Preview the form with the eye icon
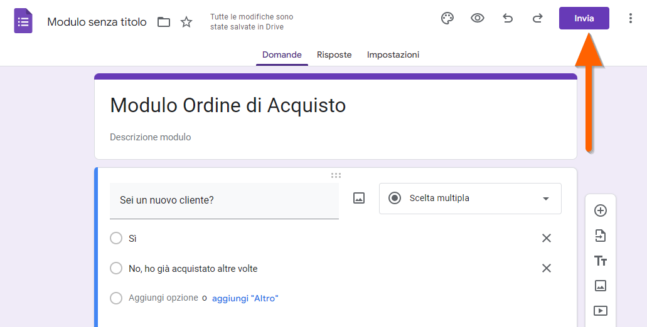Viewport: 647px width, 327px height. [x=478, y=18]
